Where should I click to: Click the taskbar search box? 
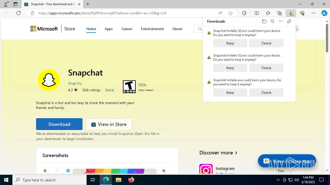(x=49, y=180)
